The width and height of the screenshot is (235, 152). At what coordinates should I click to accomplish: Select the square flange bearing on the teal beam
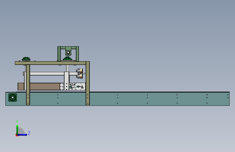(12, 98)
